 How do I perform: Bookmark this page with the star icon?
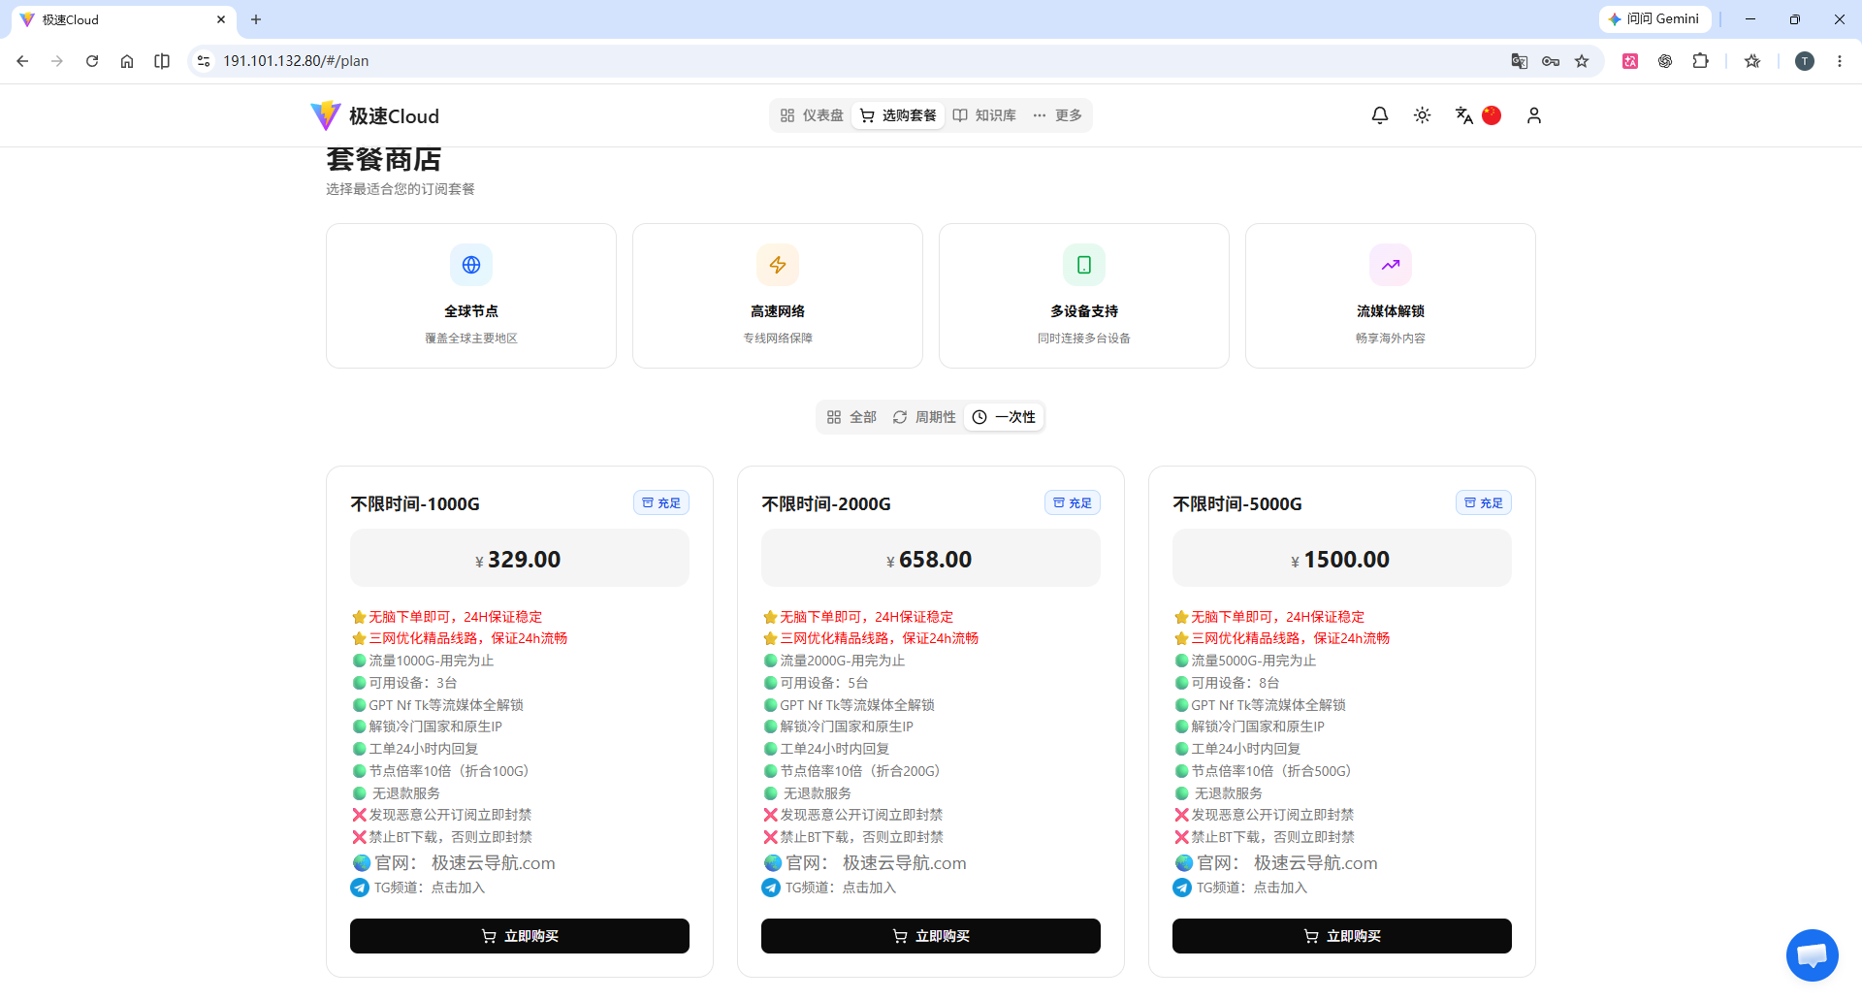coord(1582,61)
